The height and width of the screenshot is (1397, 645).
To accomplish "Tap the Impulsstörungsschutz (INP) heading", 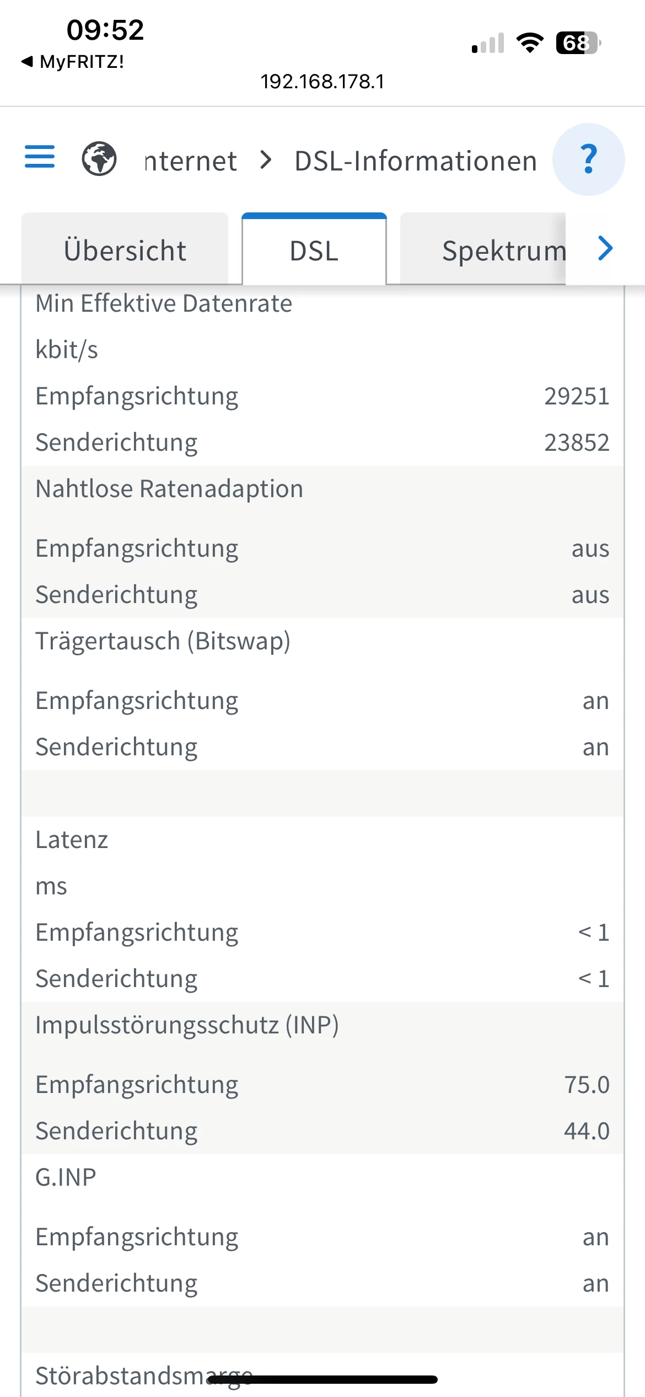I will pos(187,1025).
